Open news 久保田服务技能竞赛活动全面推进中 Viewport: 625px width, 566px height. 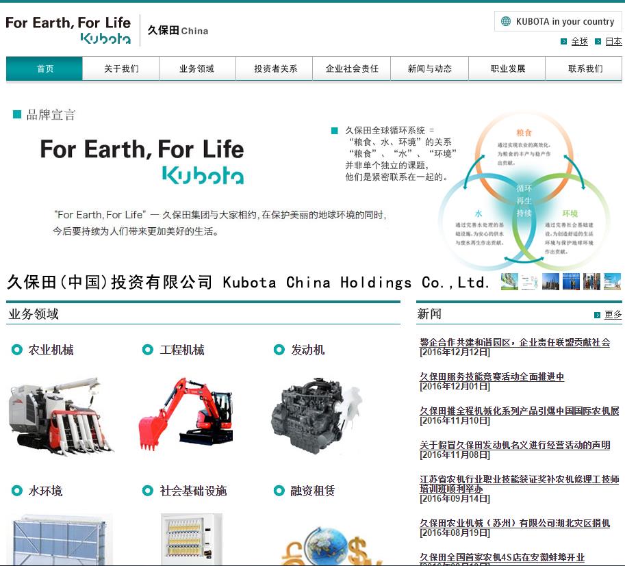coord(492,376)
